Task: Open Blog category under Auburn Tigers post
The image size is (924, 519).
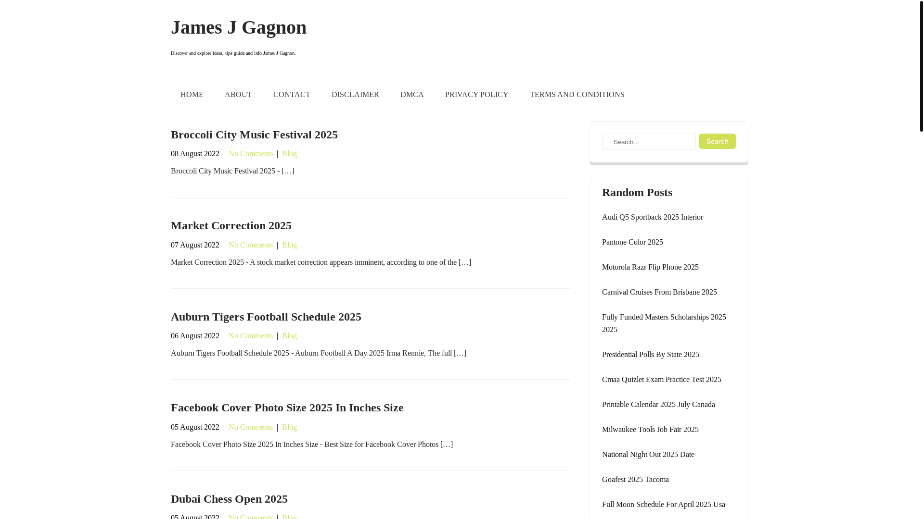Action: click(x=289, y=336)
